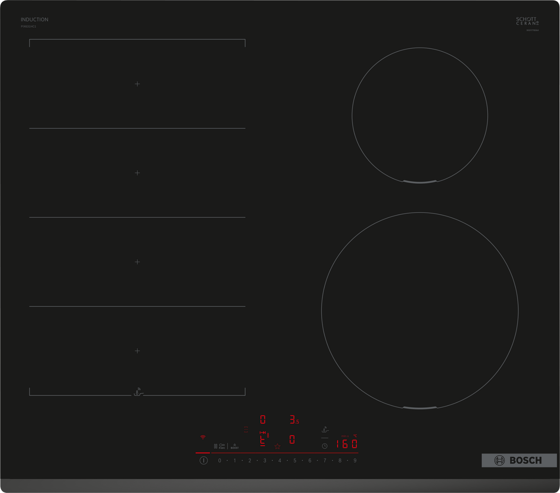The image size is (560, 493).
Task: Touch the small rear right cooking zone
Action: [419, 115]
